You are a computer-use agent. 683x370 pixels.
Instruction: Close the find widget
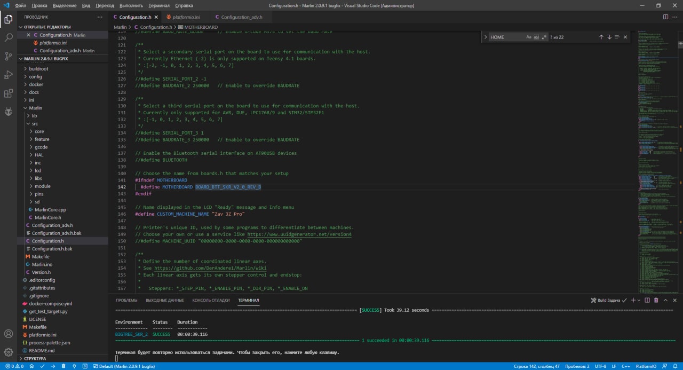click(625, 37)
